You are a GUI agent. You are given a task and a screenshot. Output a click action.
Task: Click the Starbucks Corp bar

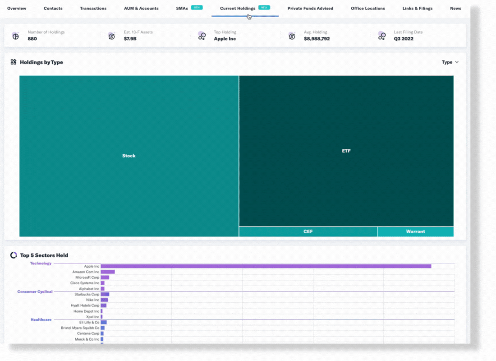105,295
